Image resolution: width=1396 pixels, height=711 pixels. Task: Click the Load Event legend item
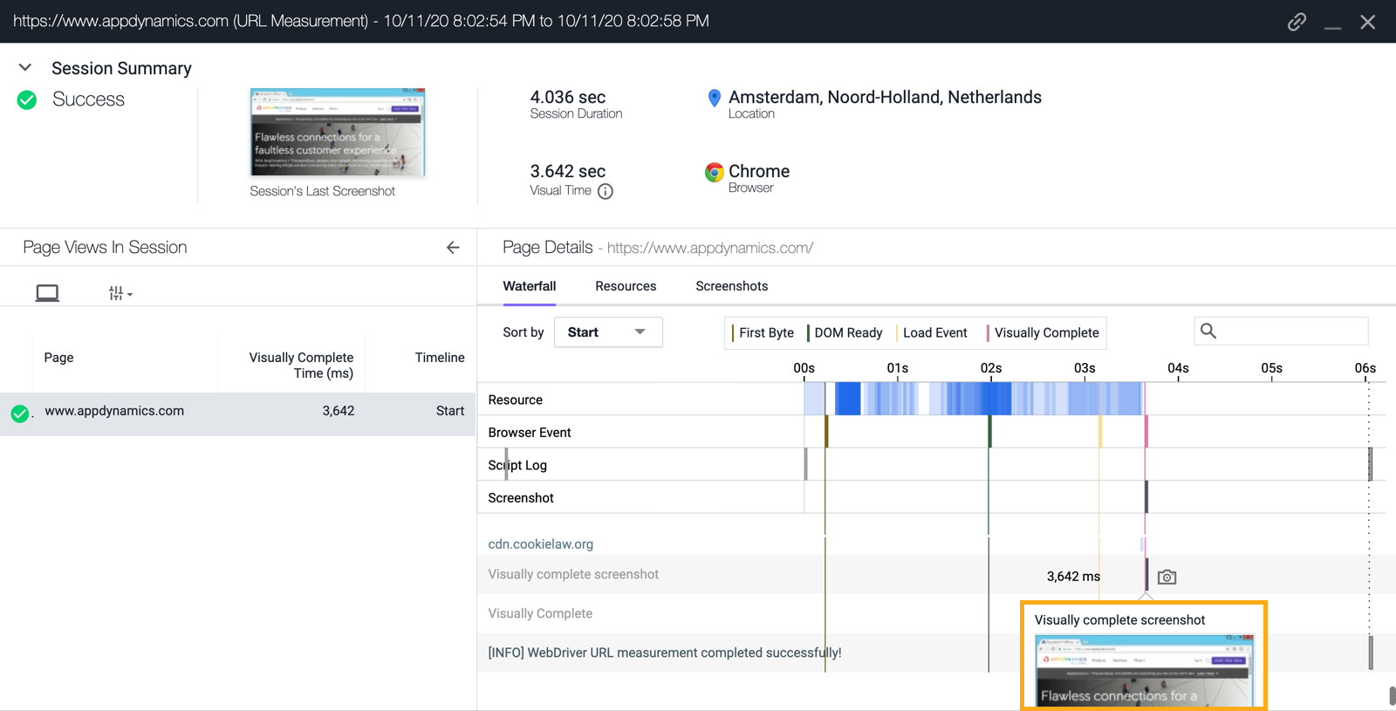click(x=932, y=333)
